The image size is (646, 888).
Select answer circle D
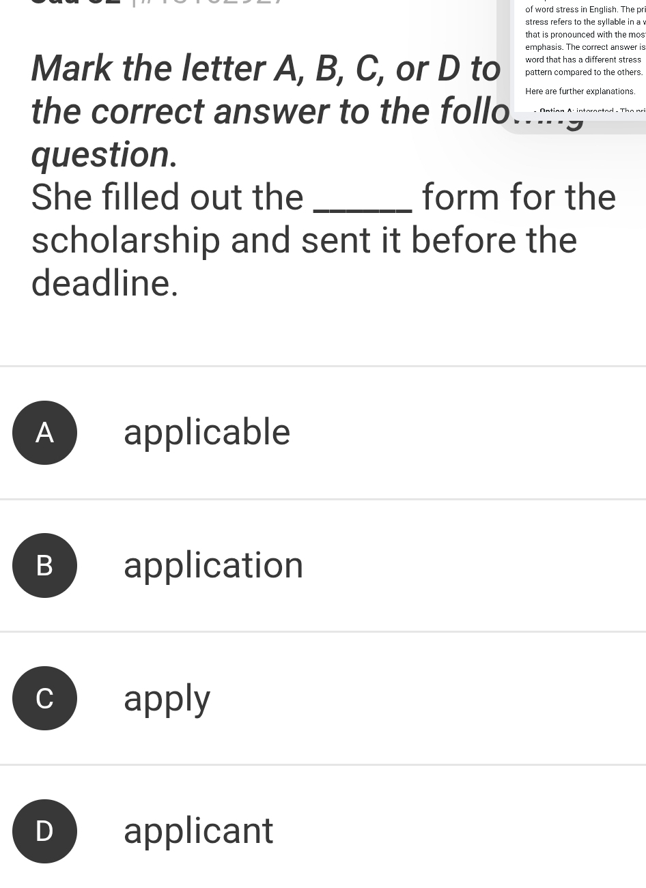(44, 831)
